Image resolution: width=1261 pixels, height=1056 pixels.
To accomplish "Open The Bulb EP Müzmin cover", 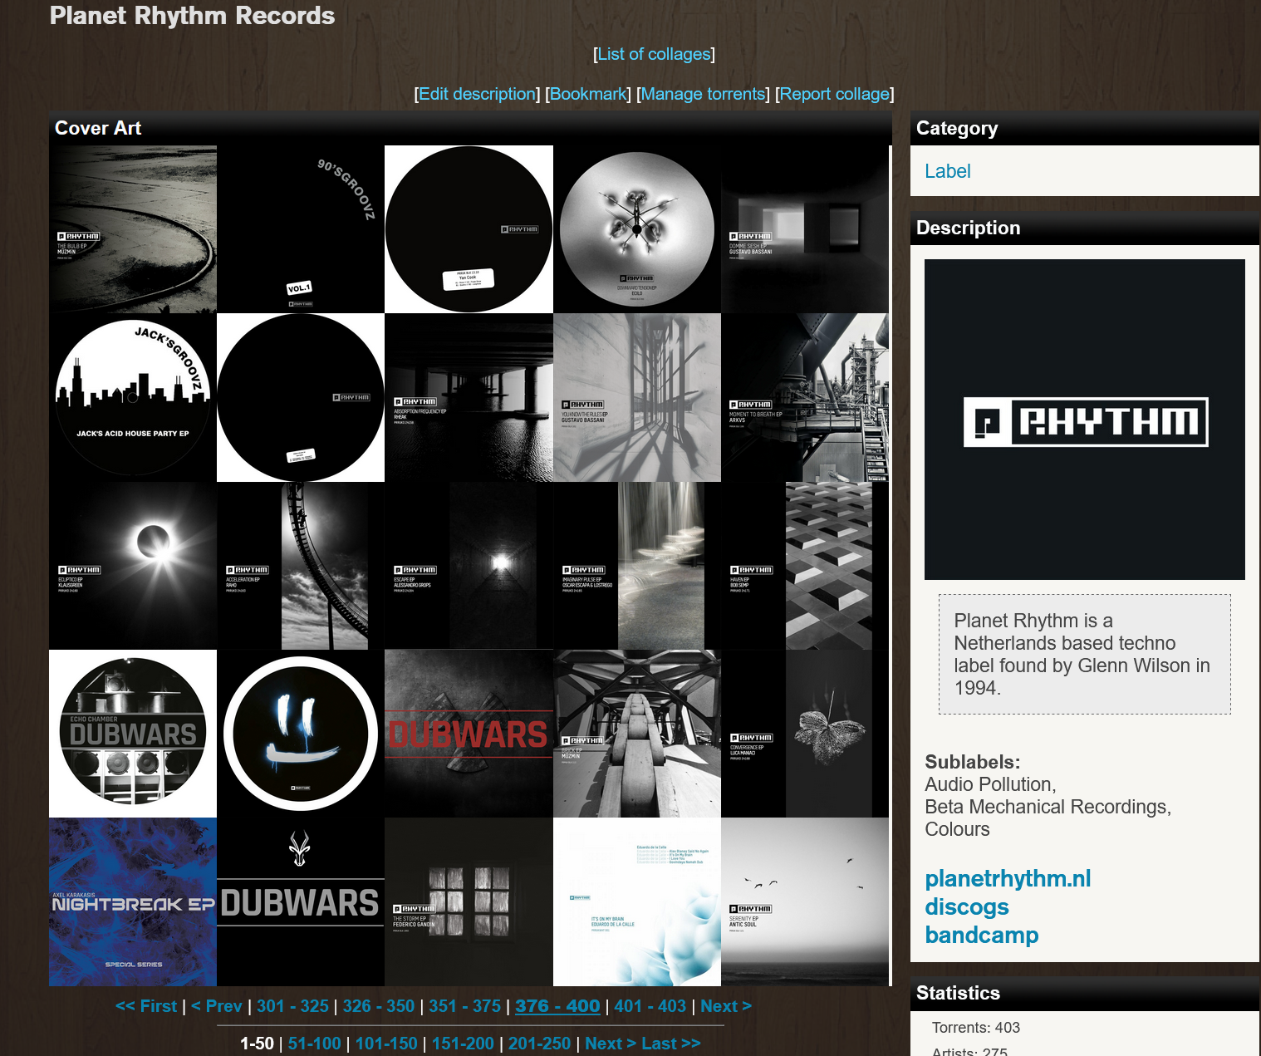I will (133, 229).
